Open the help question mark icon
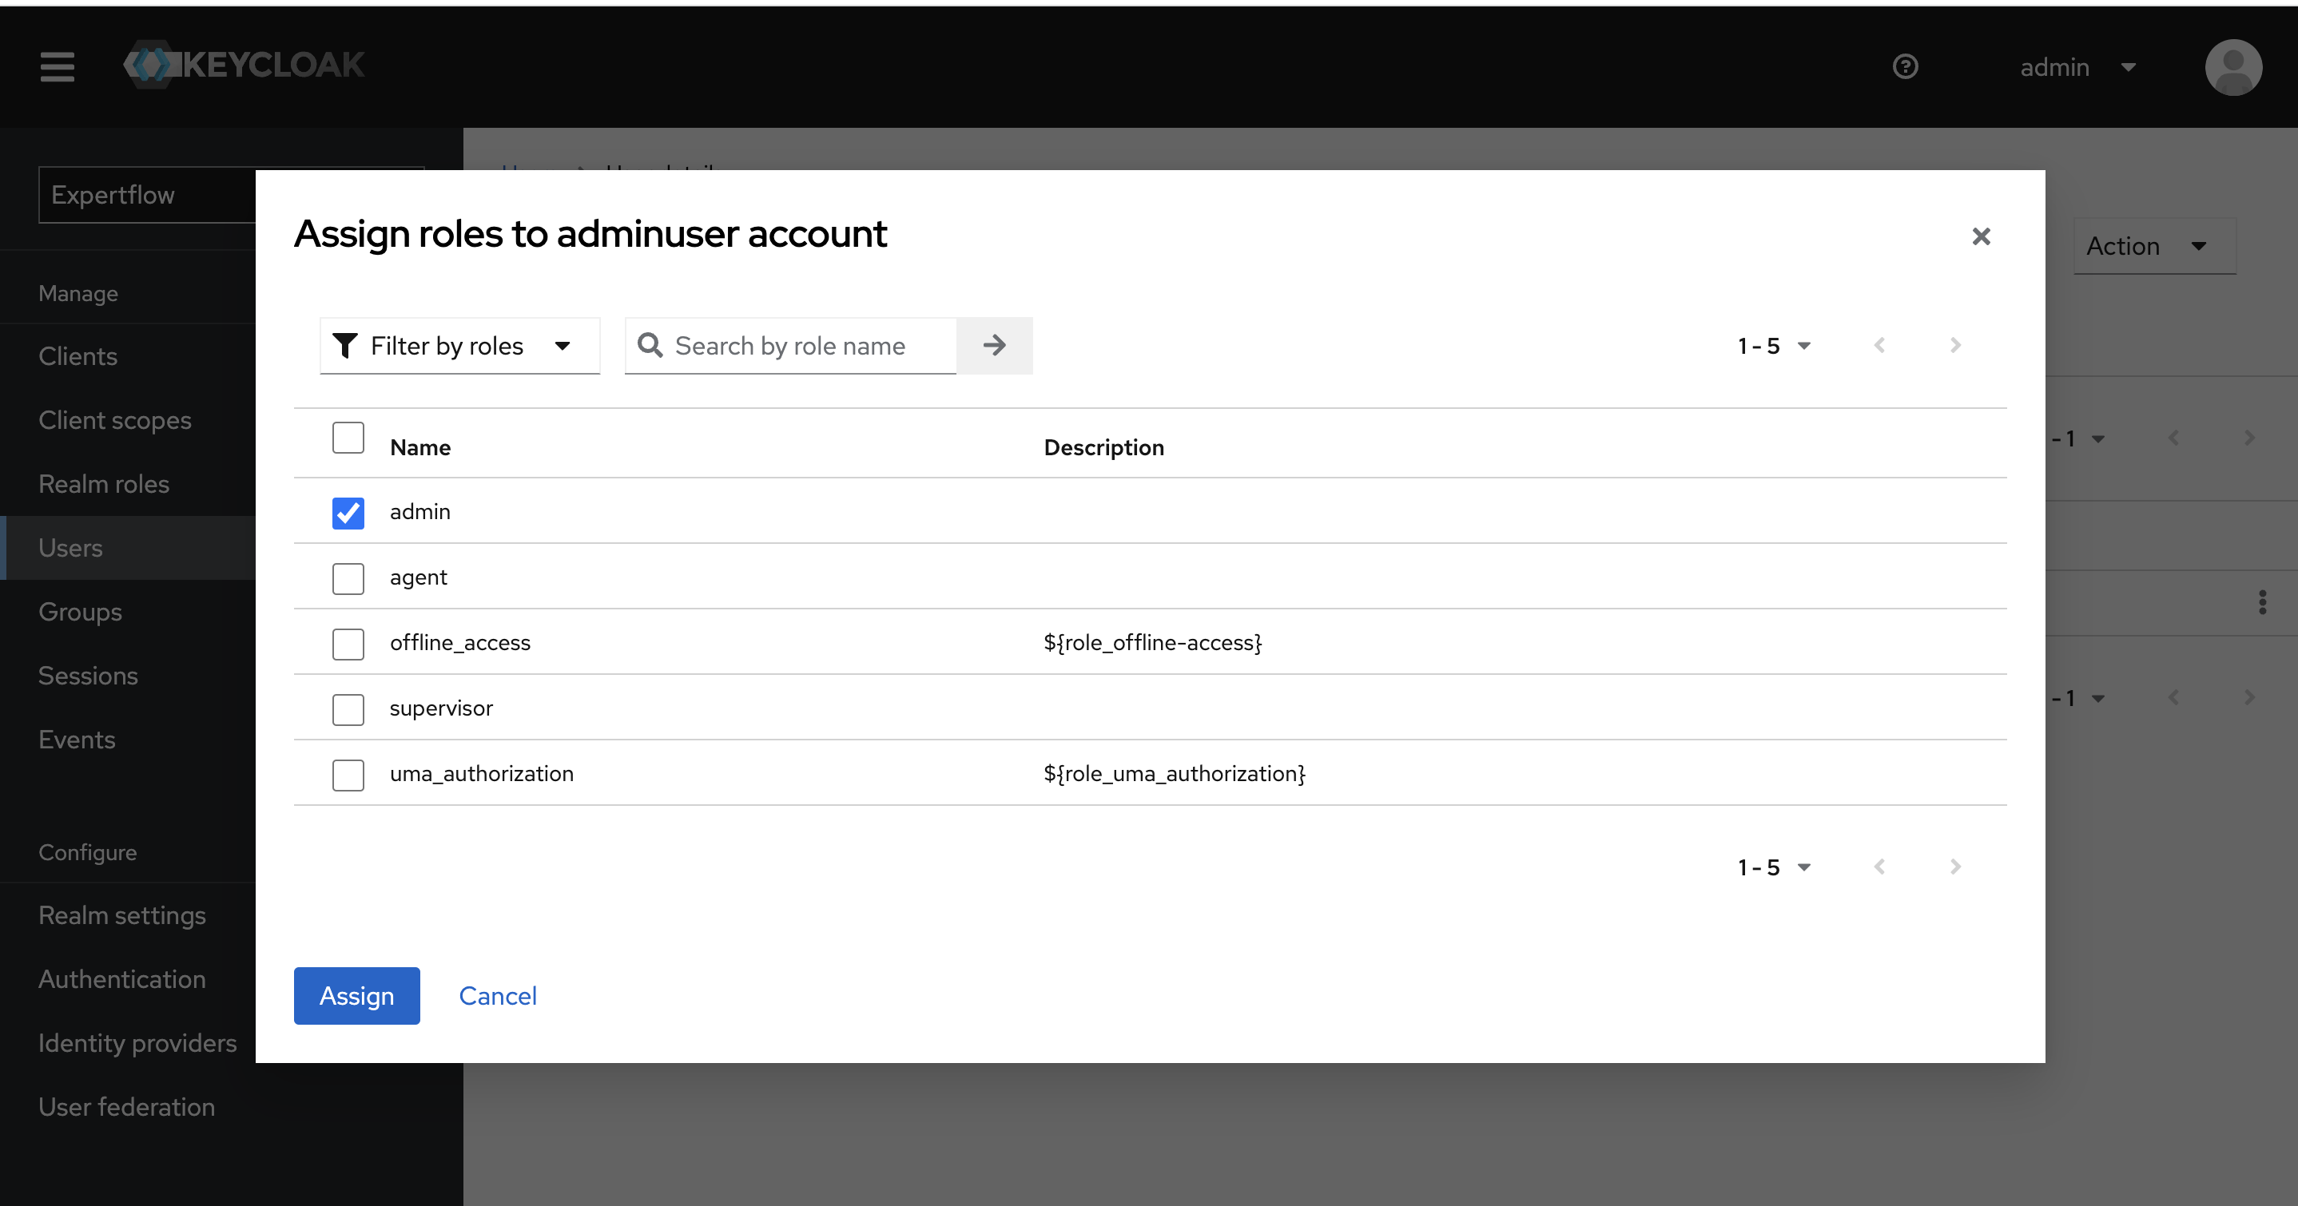 click(x=1905, y=67)
